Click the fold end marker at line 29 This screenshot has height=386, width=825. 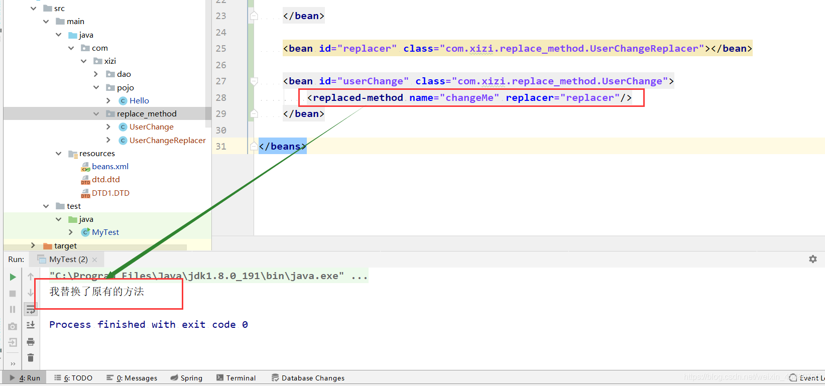point(254,113)
